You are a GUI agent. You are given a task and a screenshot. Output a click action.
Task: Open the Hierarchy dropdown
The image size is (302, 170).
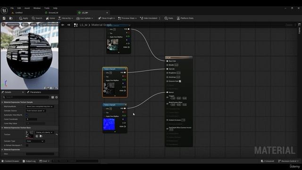click(x=66, y=18)
